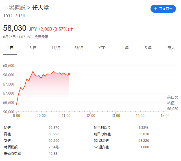Click the 8月26日 11:07 JST timestamp
Image resolution: width=181 pixels, height=161 pixels.
(18, 37)
